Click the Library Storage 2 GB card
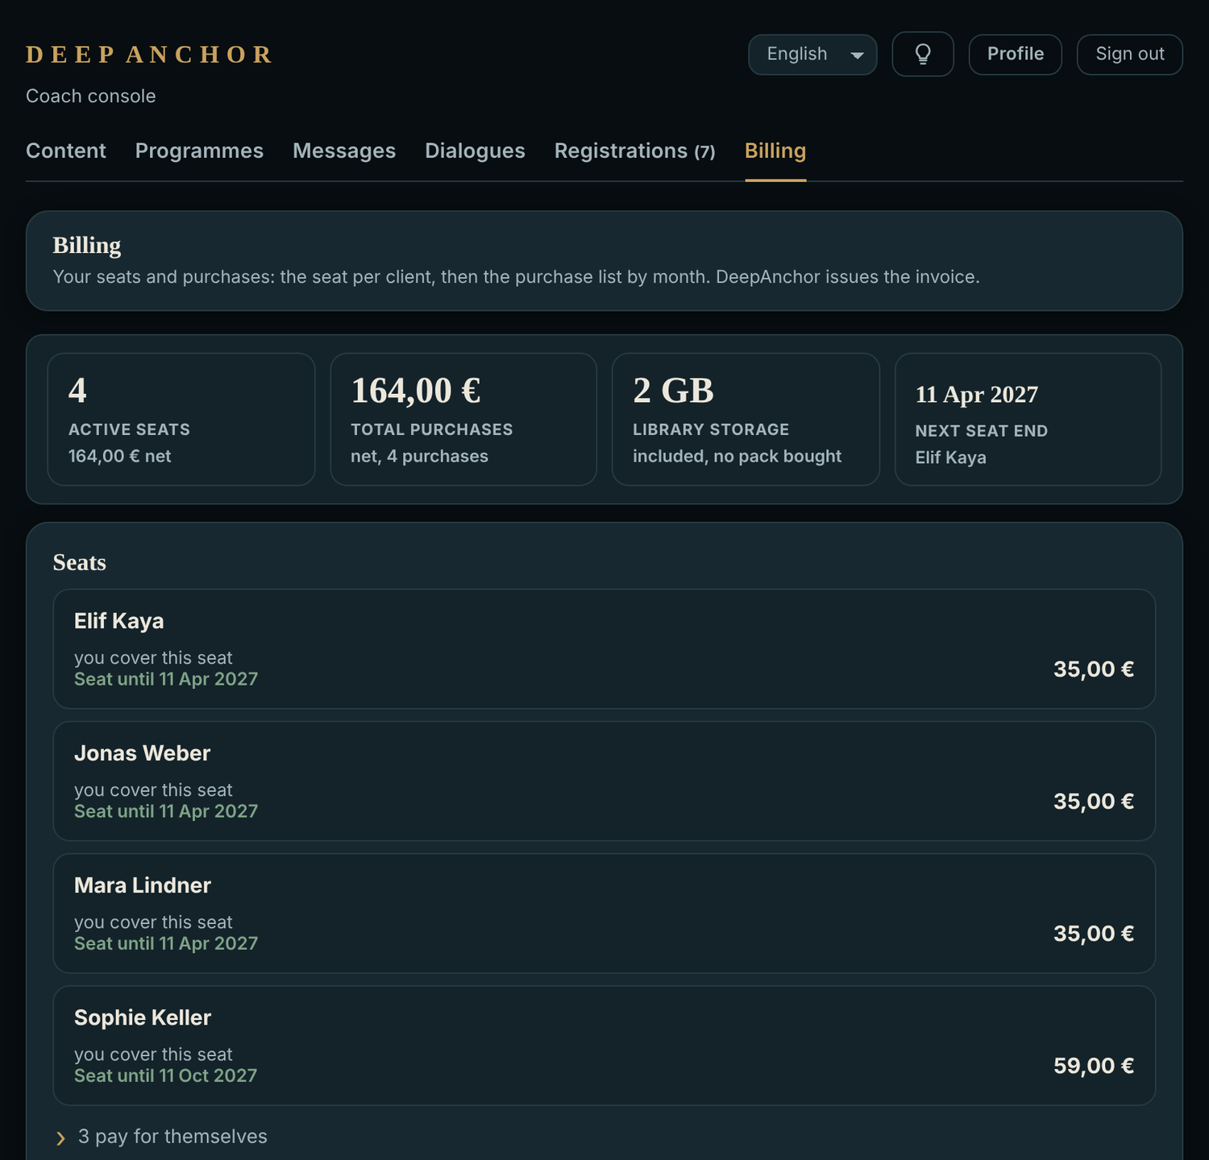The width and height of the screenshot is (1209, 1160). [x=746, y=419]
